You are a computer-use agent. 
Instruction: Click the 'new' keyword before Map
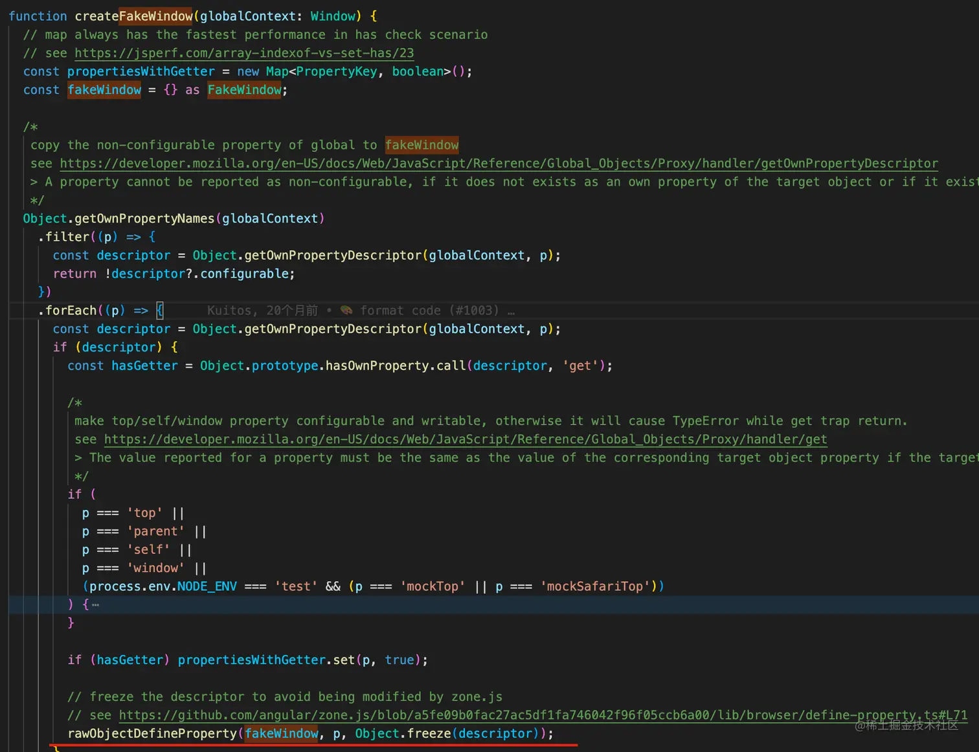coord(248,72)
